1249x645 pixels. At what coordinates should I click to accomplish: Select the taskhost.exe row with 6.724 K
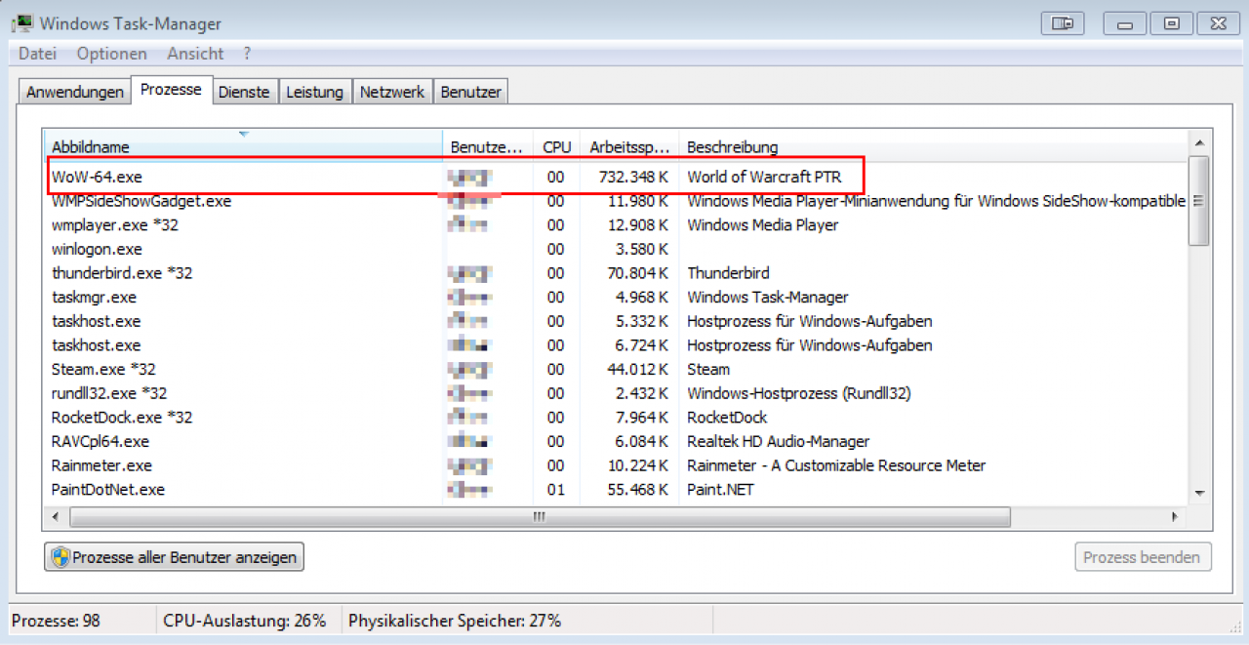tap(617, 345)
